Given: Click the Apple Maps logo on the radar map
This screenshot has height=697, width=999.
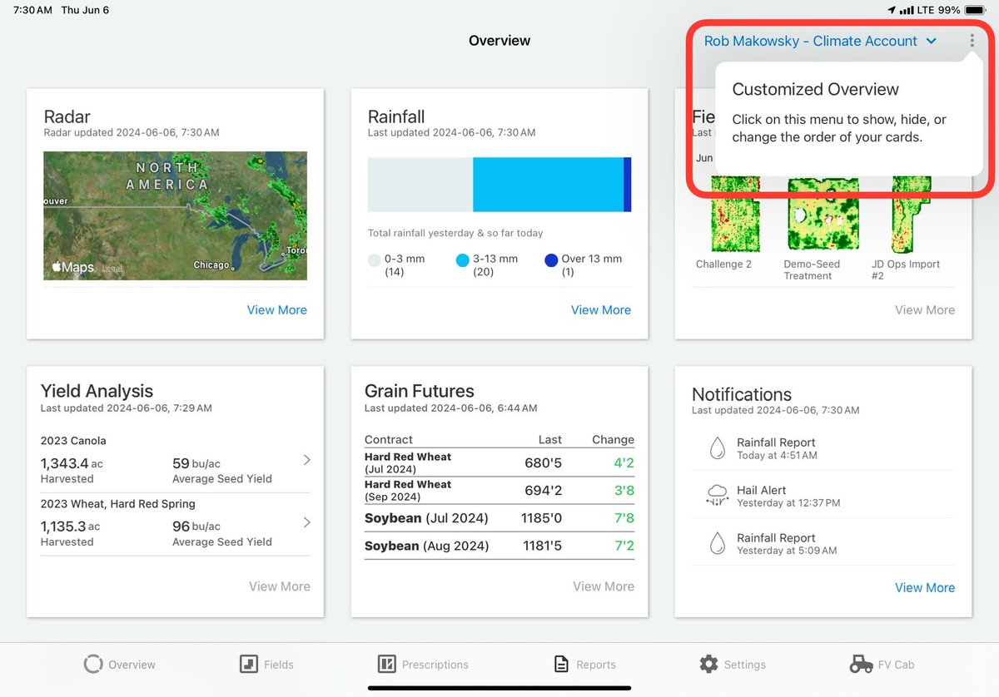Looking at the screenshot, I should [73, 267].
